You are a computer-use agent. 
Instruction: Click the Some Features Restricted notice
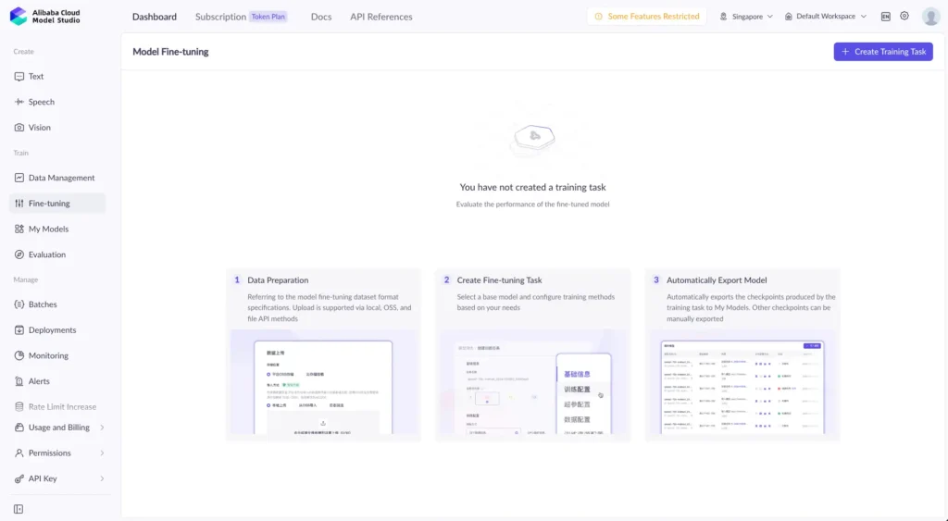[646, 17]
